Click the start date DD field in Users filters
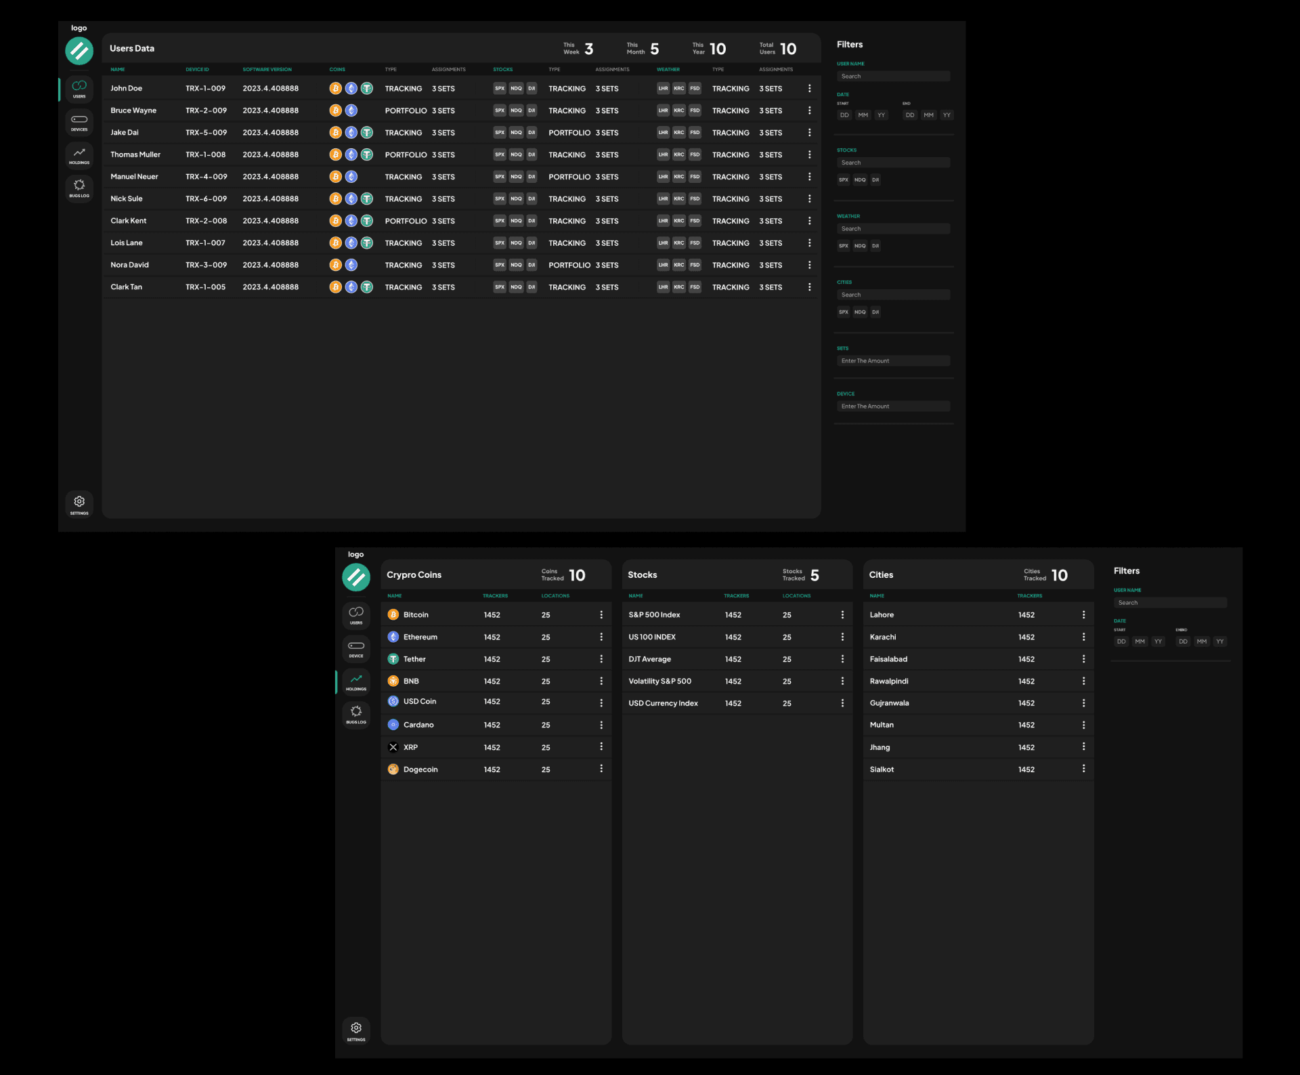Image resolution: width=1300 pixels, height=1075 pixels. 844,115
